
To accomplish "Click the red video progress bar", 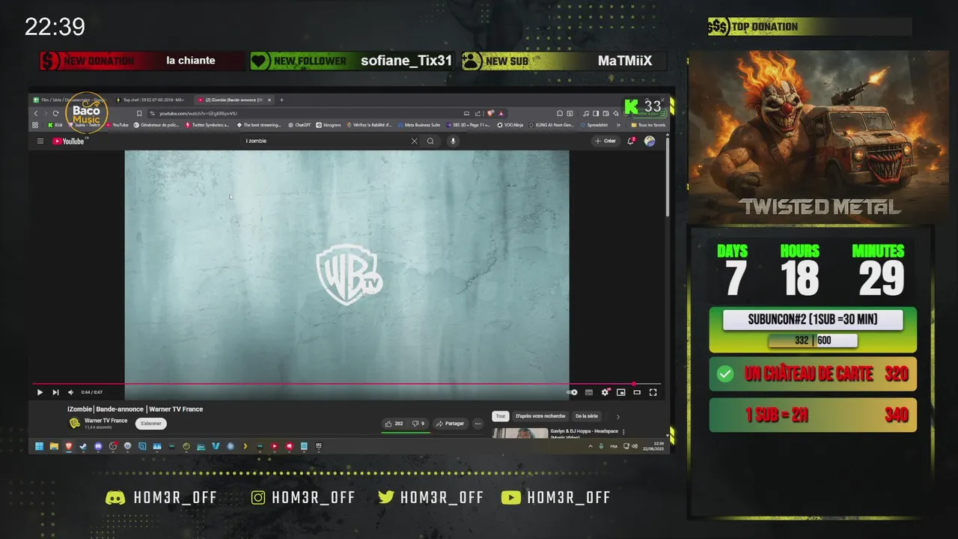I will tap(347, 384).
